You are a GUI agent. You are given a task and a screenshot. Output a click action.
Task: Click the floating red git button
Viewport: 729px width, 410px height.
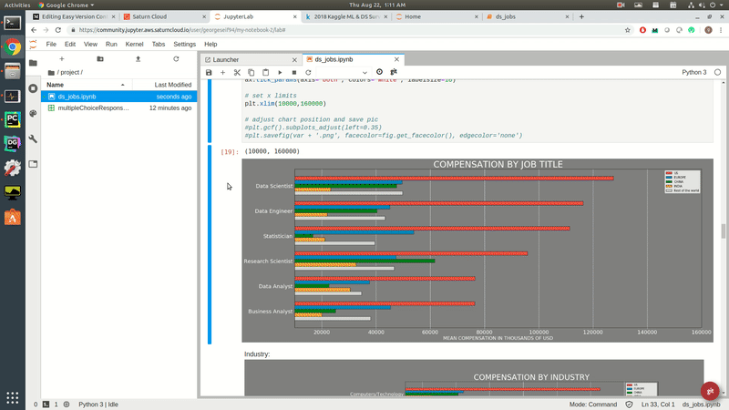[x=710, y=391]
